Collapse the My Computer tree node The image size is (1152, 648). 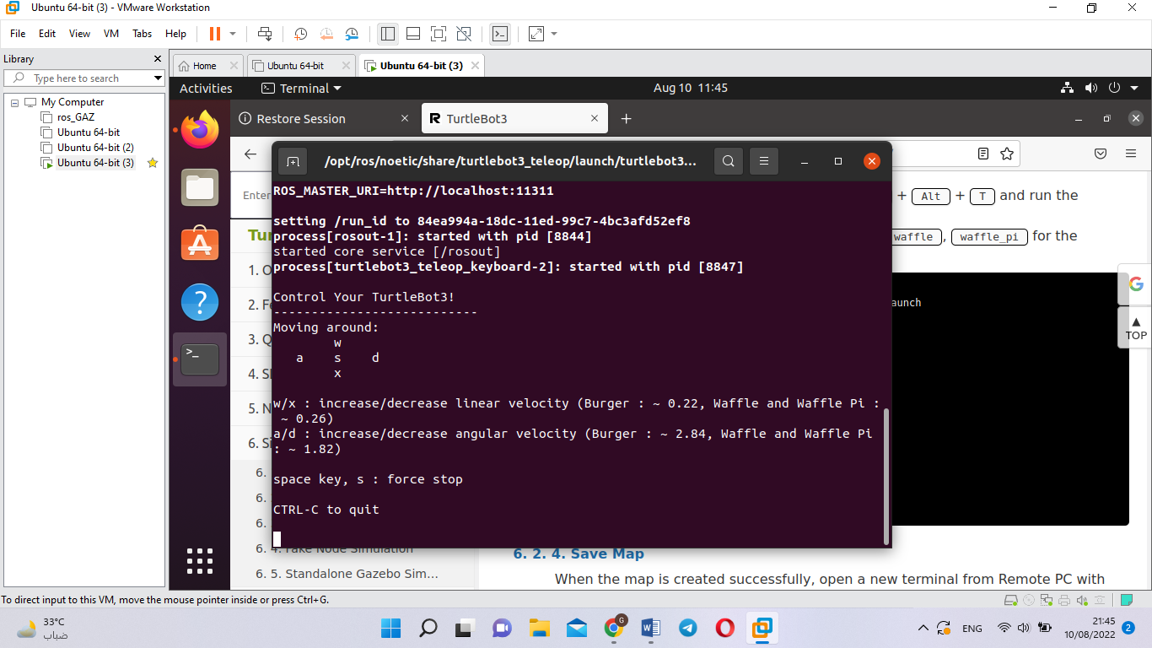click(14, 102)
